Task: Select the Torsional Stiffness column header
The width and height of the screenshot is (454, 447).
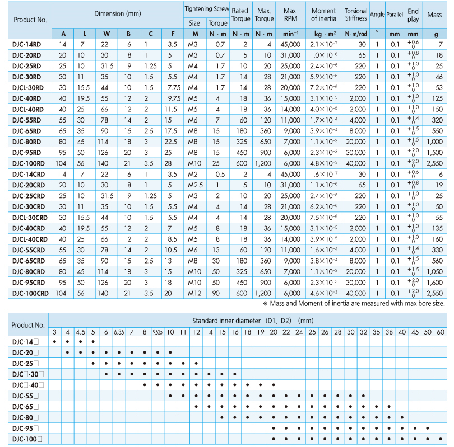Action: click(356, 15)
